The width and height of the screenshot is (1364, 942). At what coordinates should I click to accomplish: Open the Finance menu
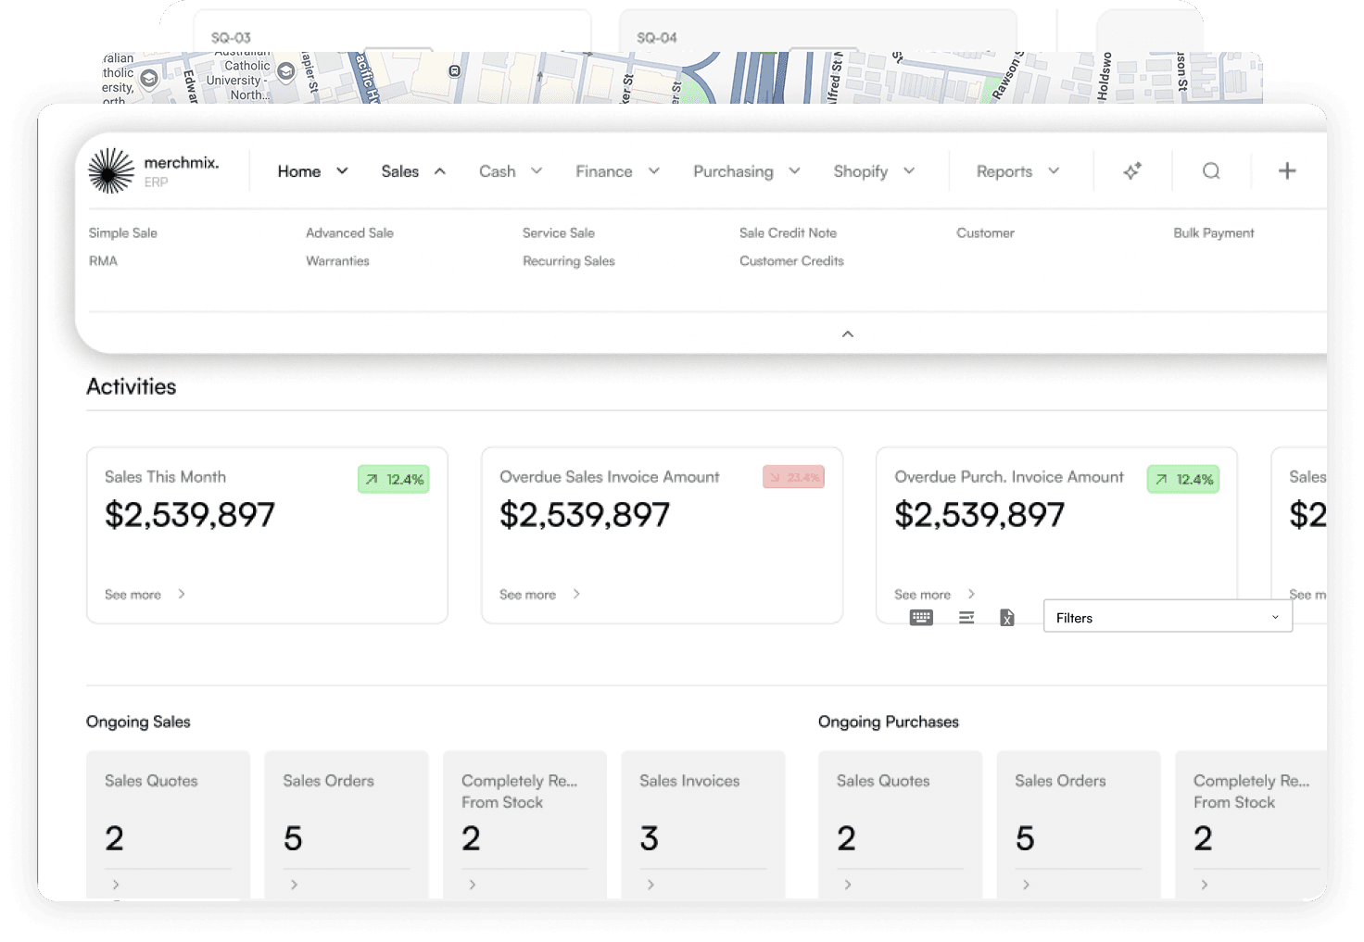point(617,171)
